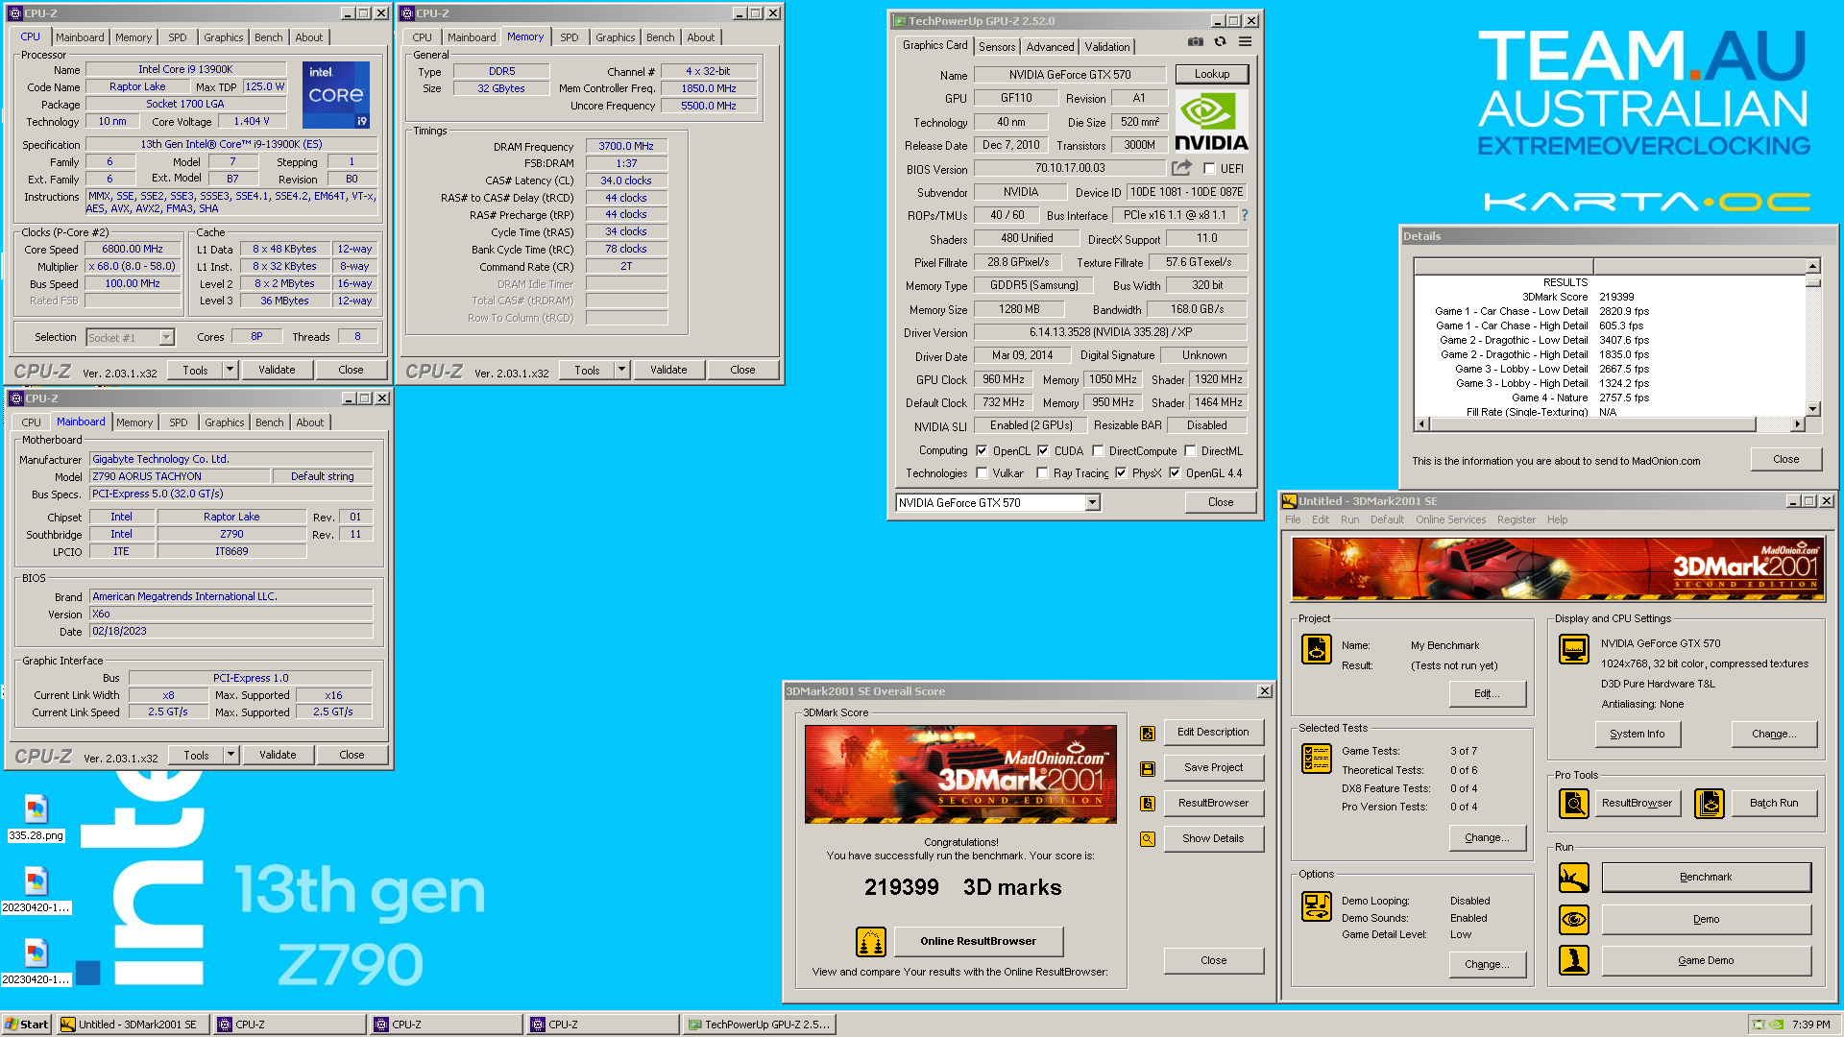Click Options section icon in 3DMark
The image size is (1844, 1037).
point(1317,905)
